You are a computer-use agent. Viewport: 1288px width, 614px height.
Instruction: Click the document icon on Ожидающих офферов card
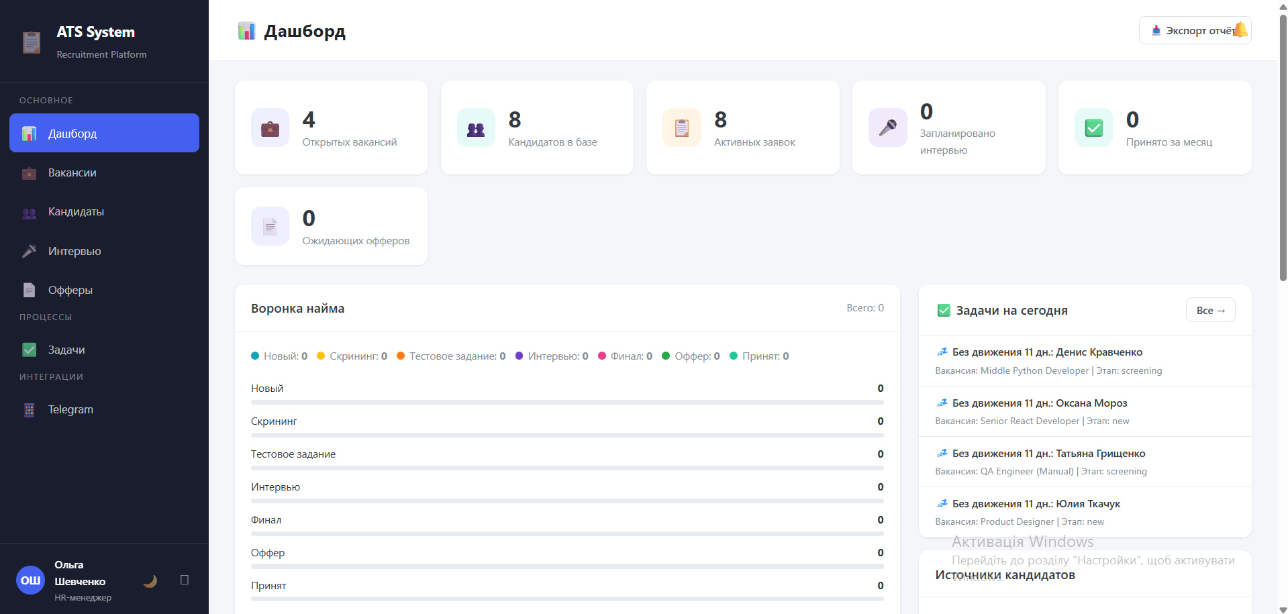[x=270, y=226]
